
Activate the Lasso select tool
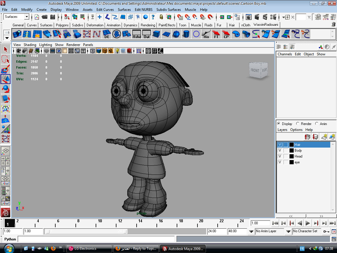pyautogui.click(x=6, y=59)
